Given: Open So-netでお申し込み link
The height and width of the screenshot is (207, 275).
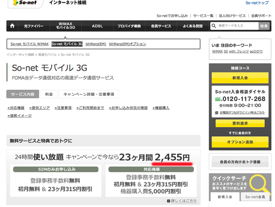Looking at the screenshot, I should [x=172, y=16].
